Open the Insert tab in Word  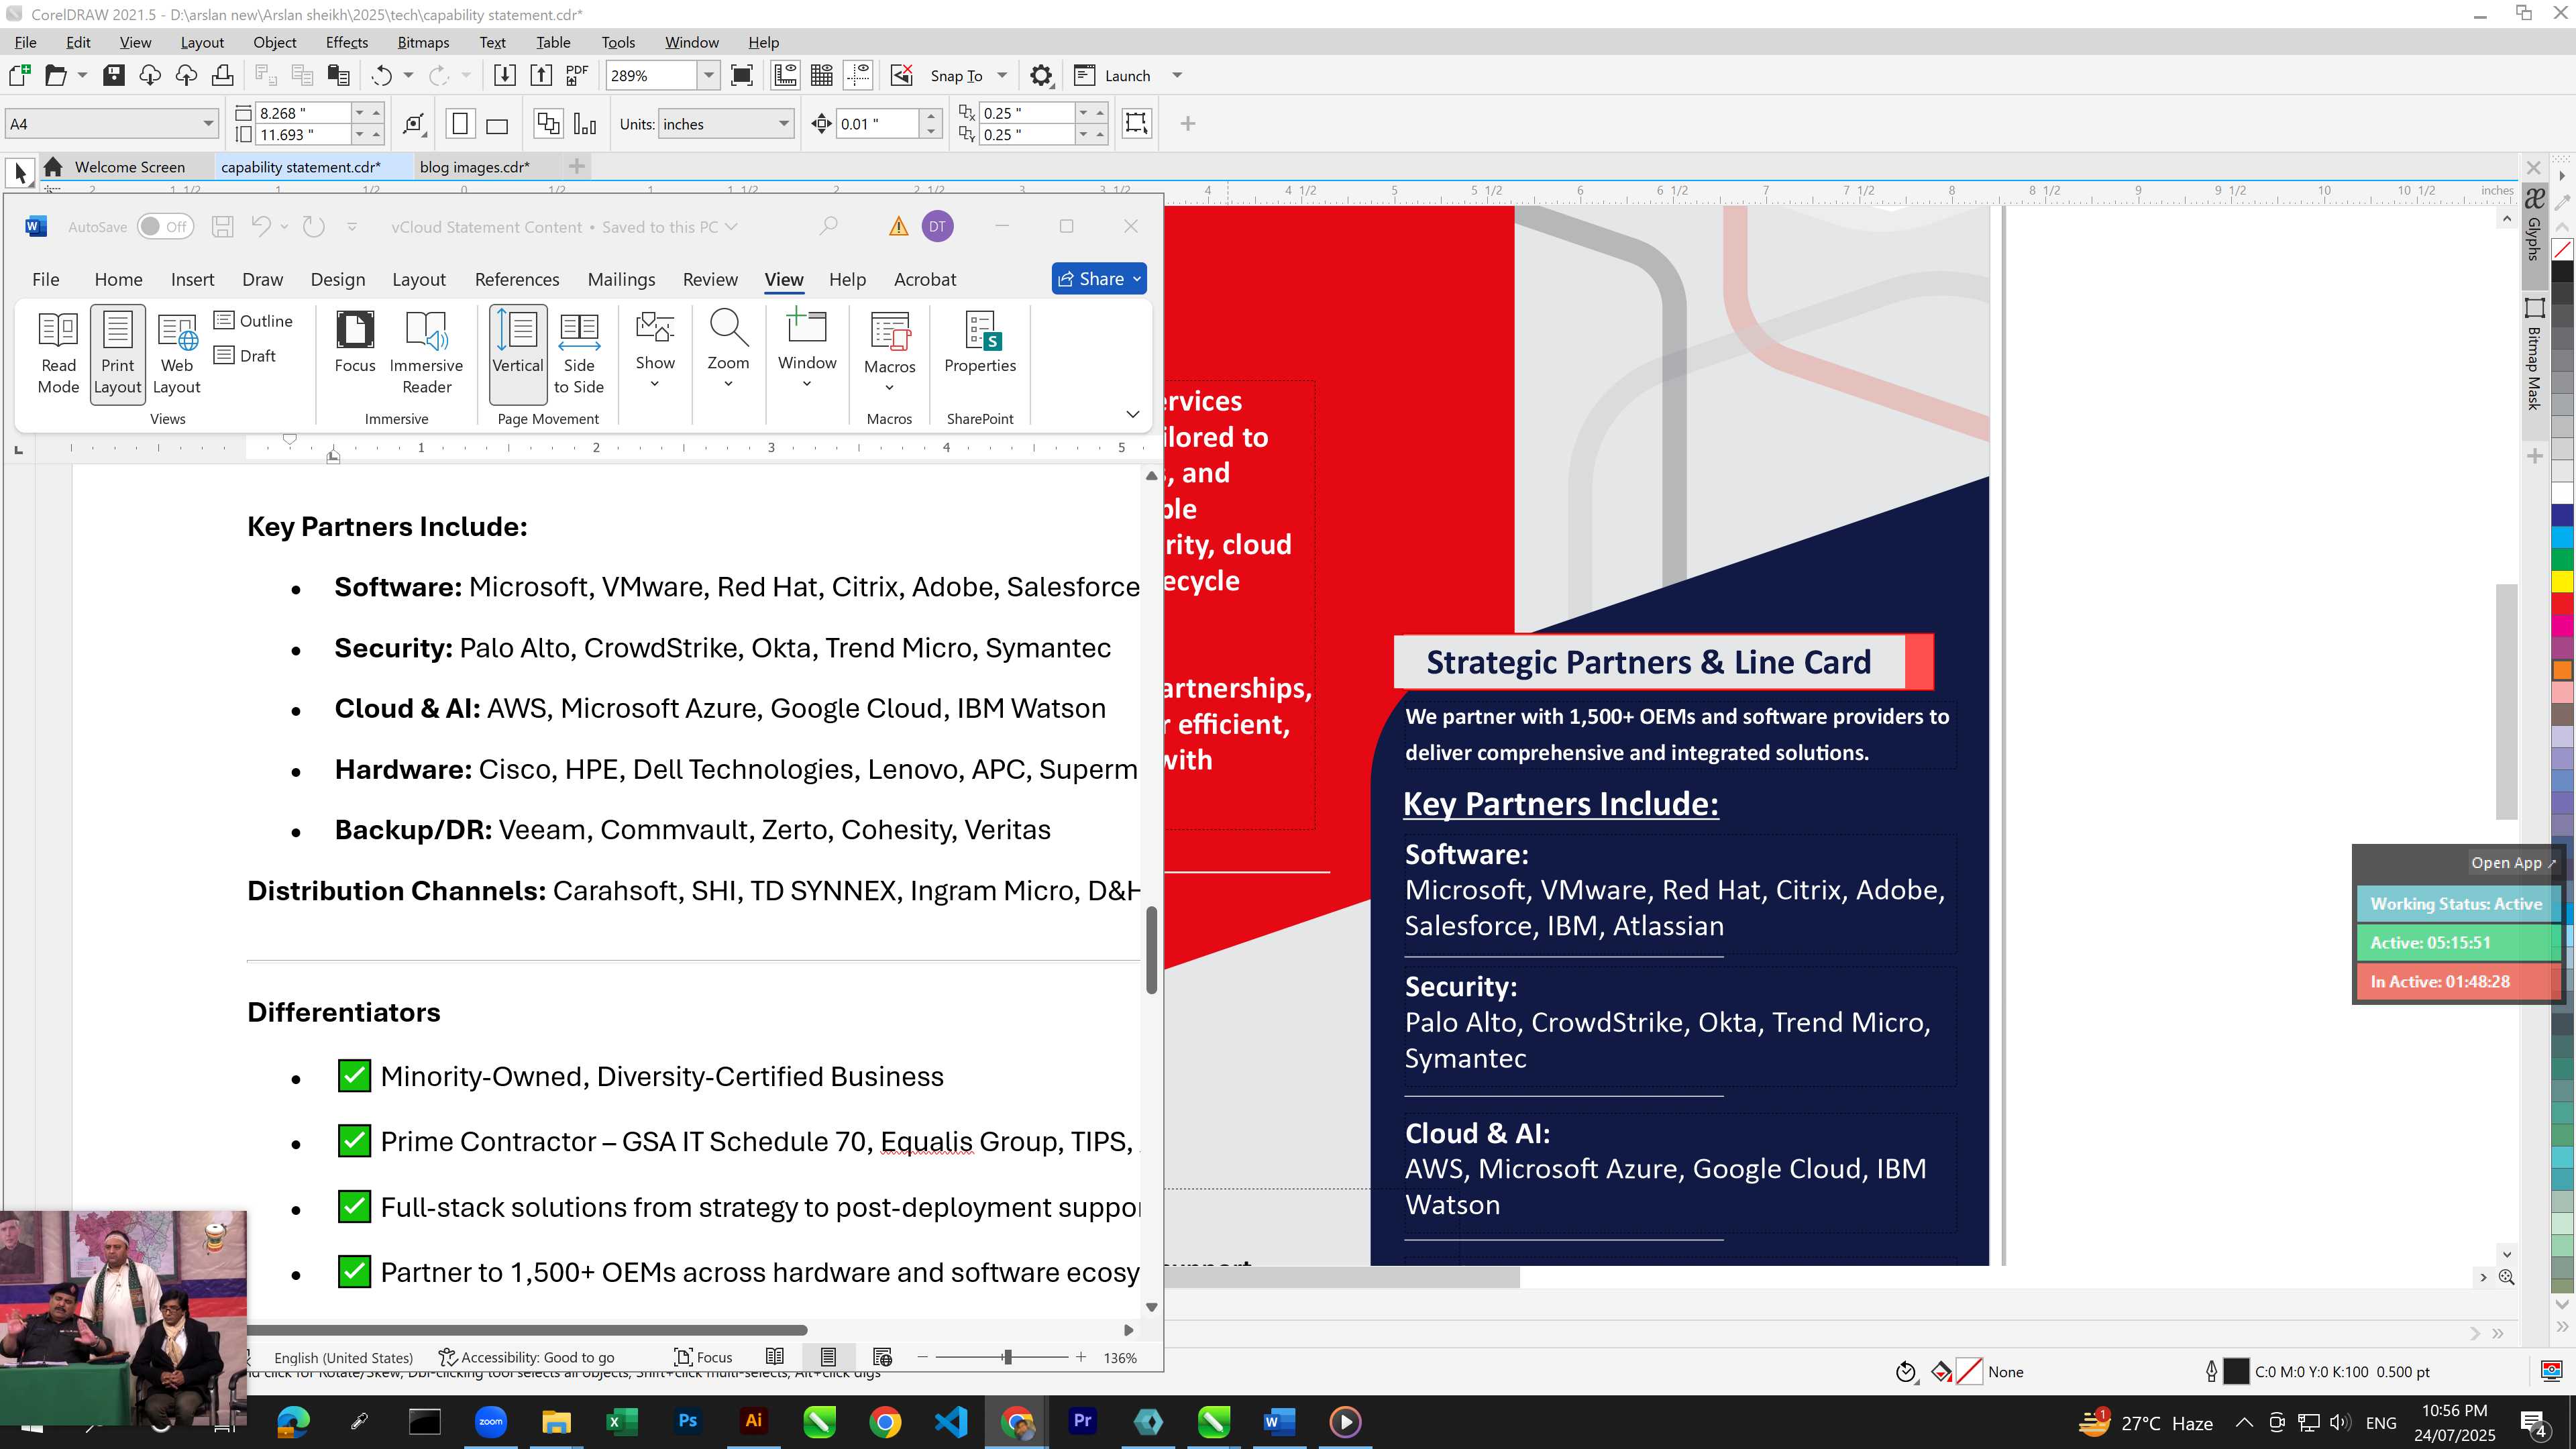tap(192, 279)
